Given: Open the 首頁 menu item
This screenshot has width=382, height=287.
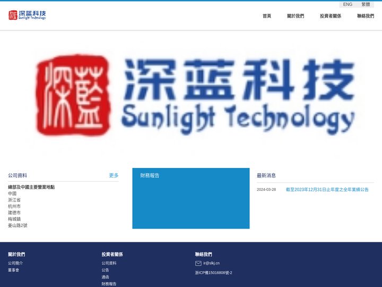Looking at the screenshot, I should point(267,16).
